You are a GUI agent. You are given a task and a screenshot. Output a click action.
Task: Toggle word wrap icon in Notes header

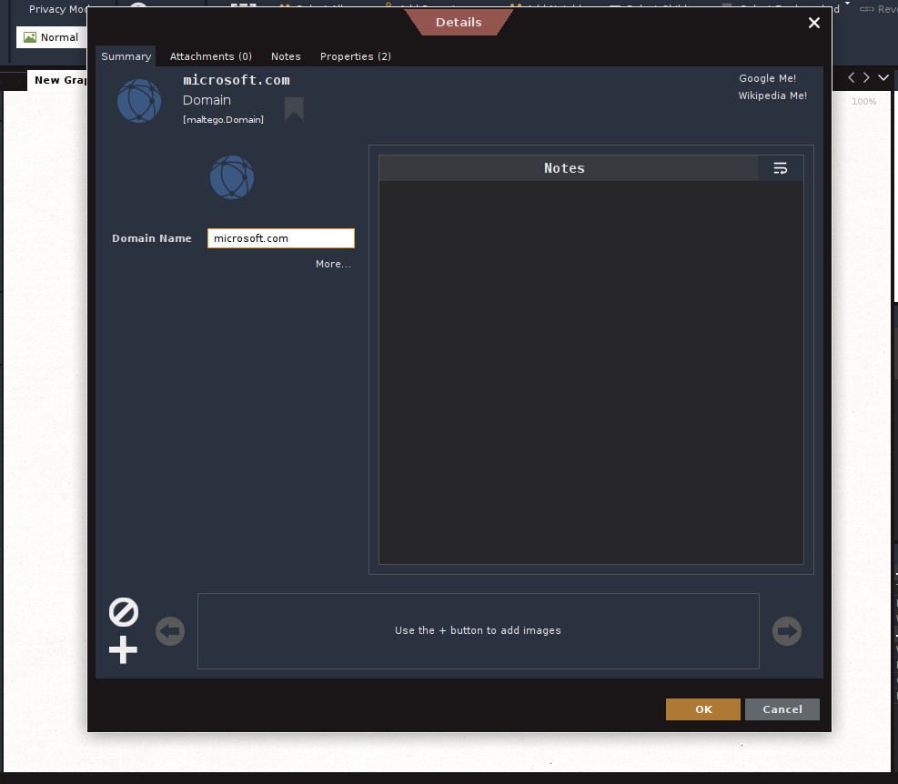[780, 168]
